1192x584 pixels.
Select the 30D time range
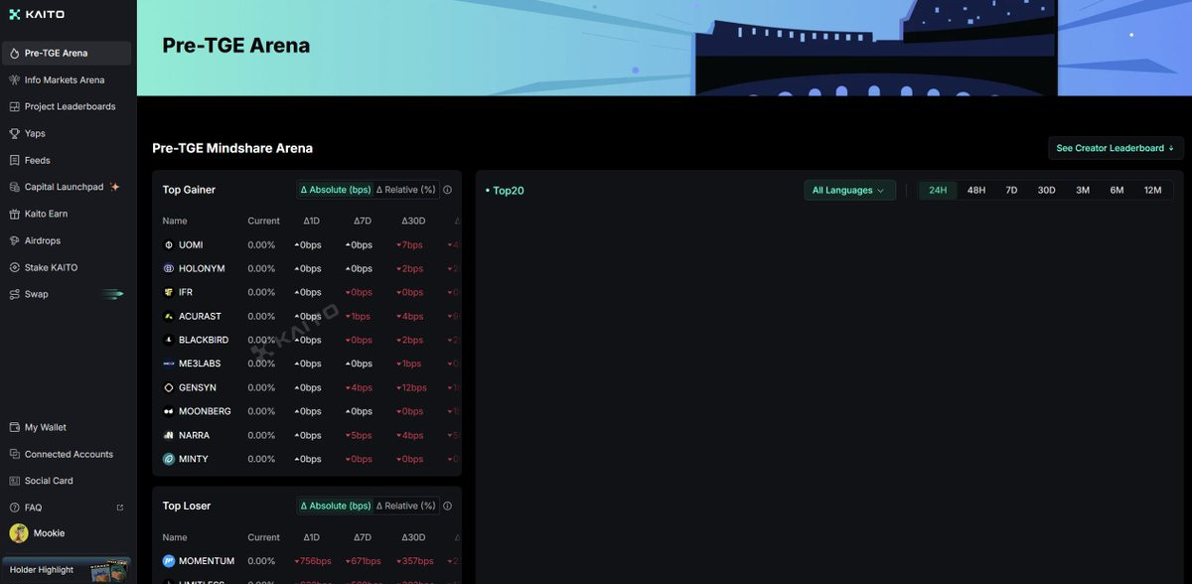click(x=1046, y=191)
